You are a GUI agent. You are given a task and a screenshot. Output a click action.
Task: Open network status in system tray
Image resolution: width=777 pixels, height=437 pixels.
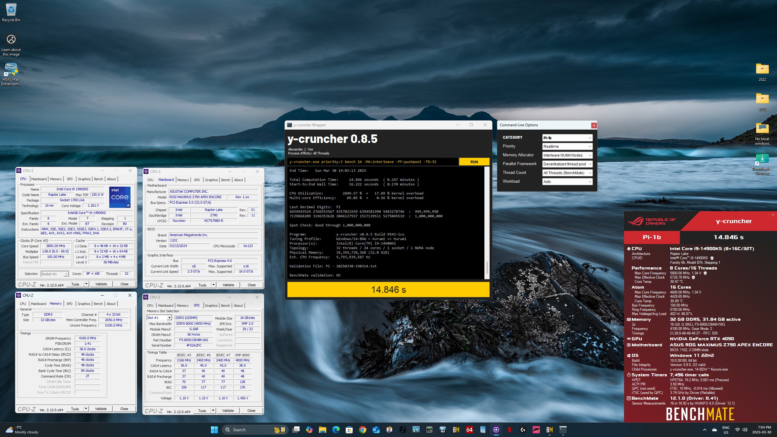click(737, 430)
